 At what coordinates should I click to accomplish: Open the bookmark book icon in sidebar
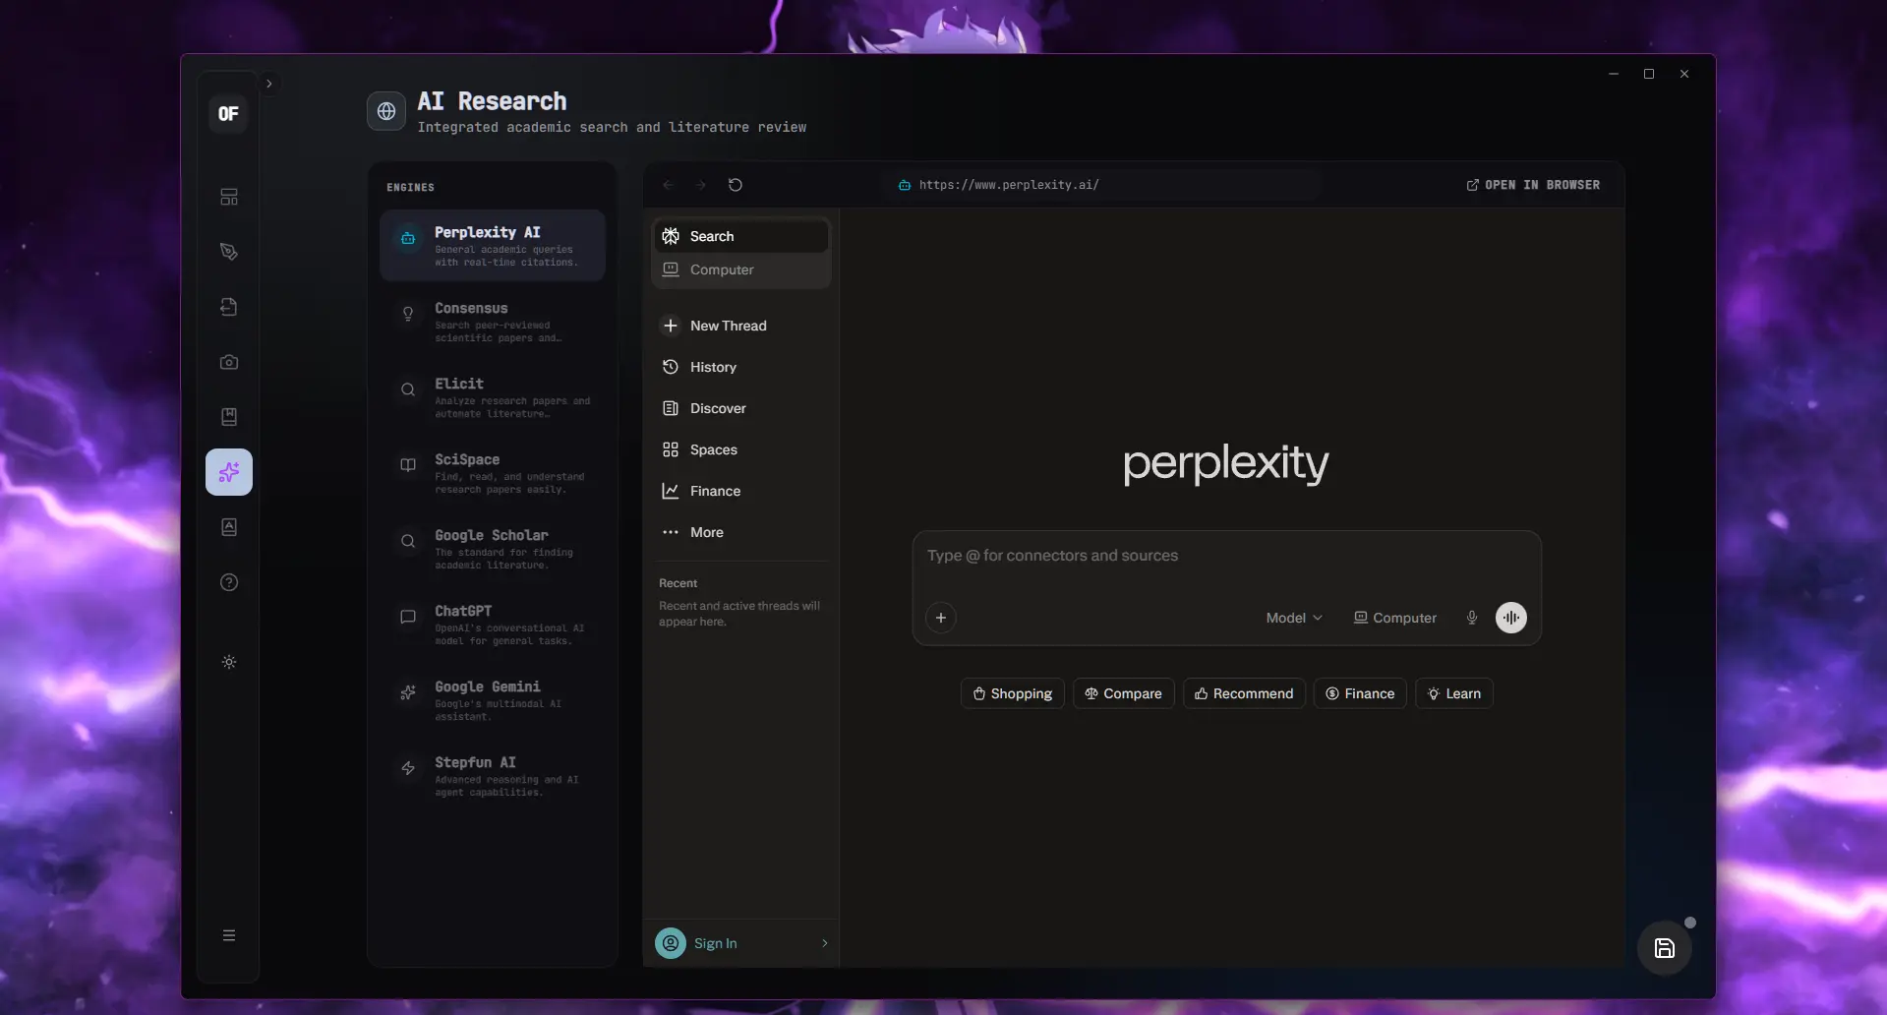[x=229, y=417]
